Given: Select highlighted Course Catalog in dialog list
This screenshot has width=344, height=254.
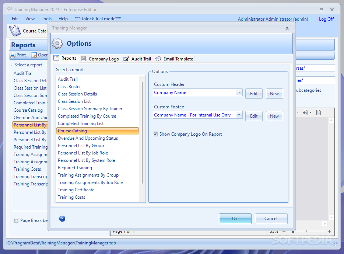Looking at the screenshot, I should click(97, 131).
